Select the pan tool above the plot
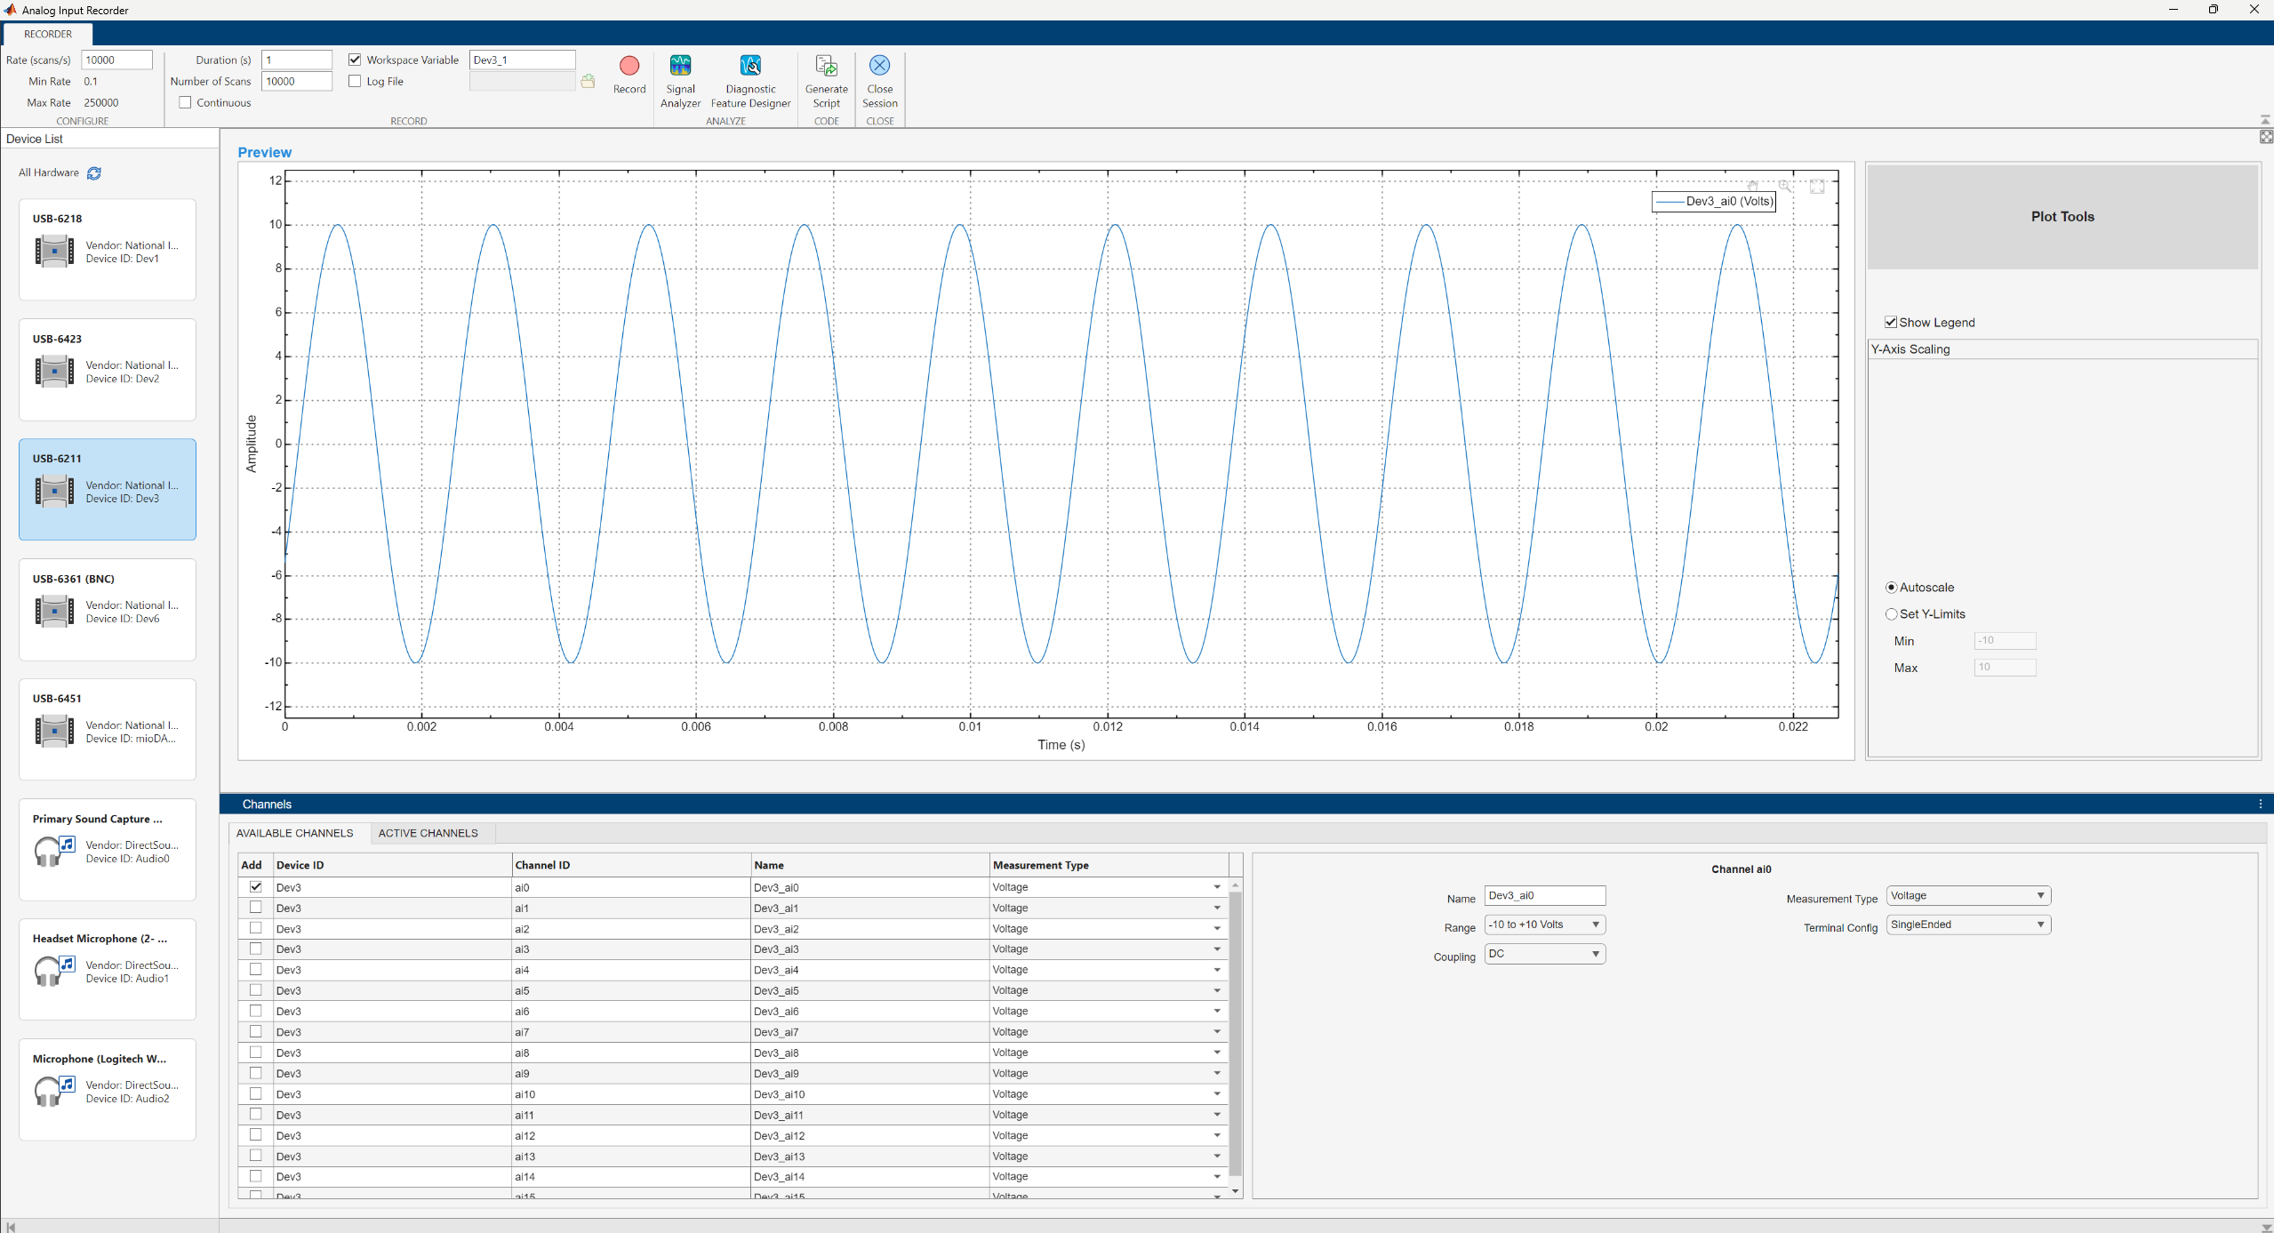The width and height of the screenshot is (2274, 1233). point(1753,186)
